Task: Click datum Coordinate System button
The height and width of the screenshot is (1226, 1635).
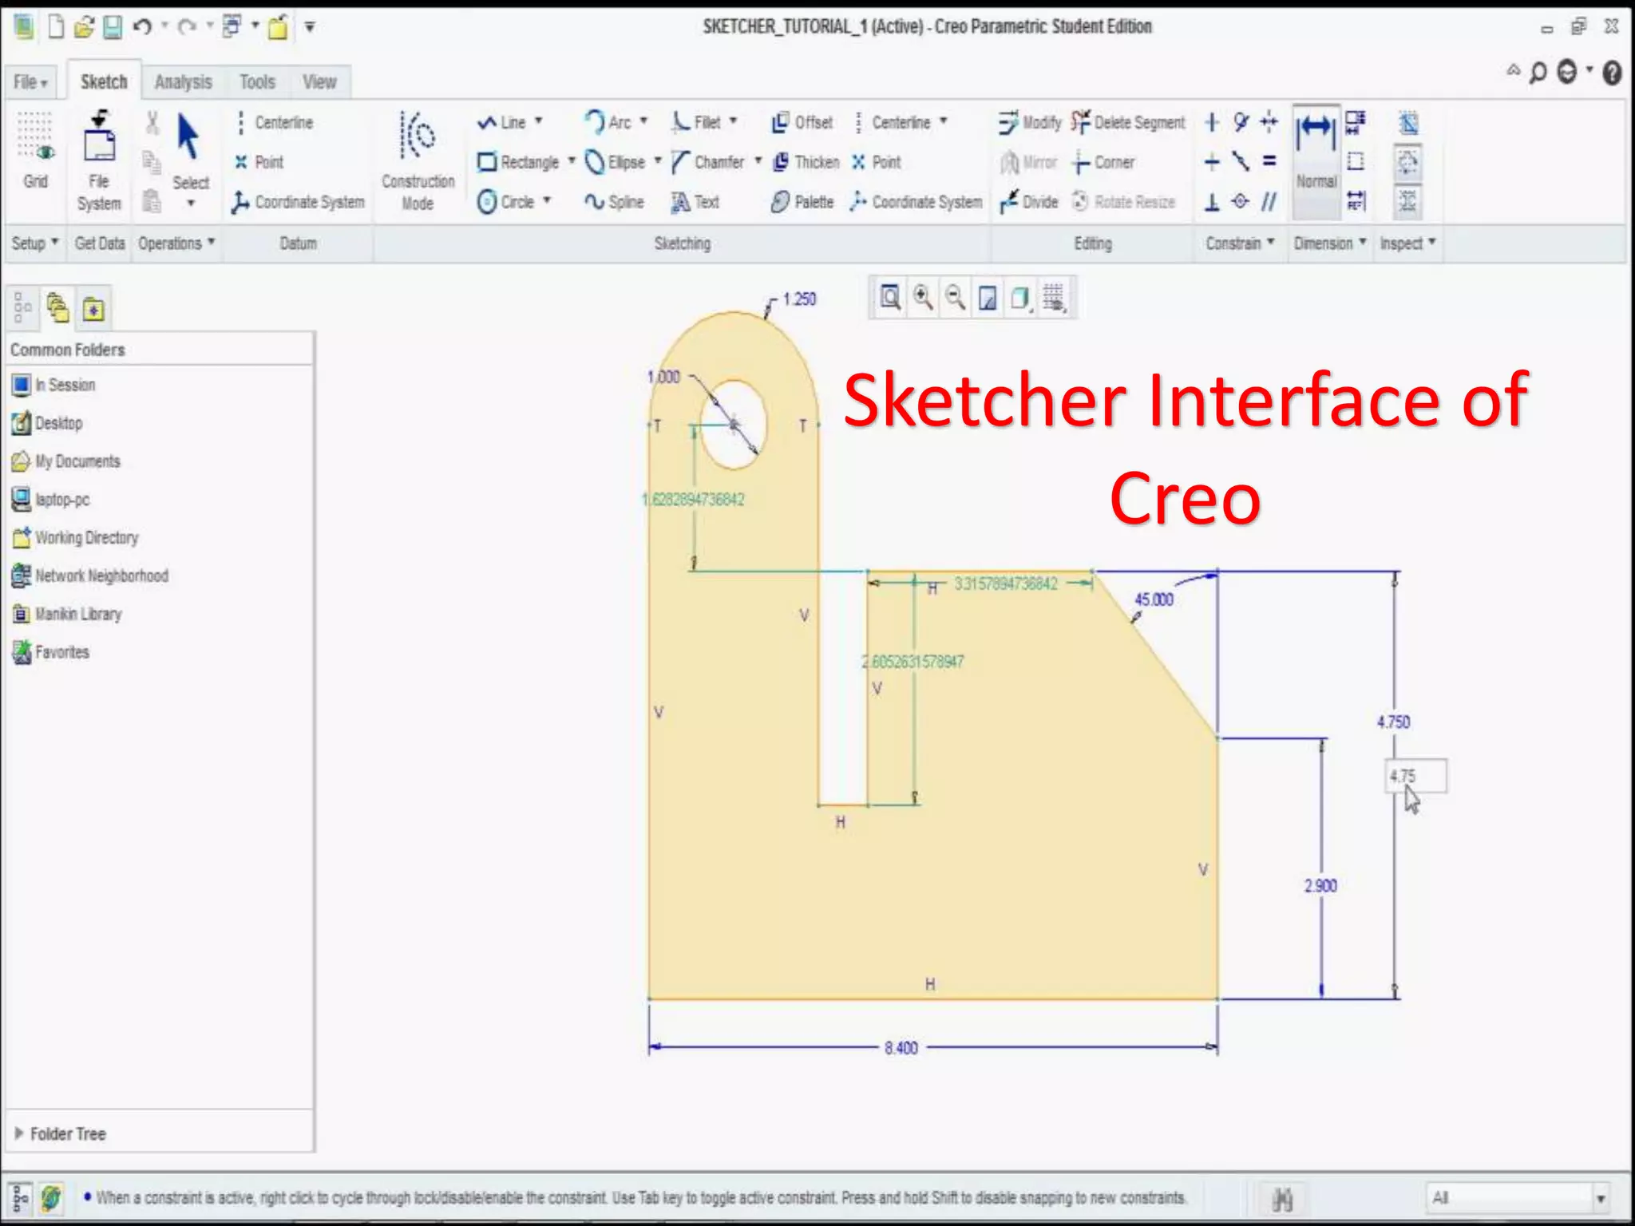Action: point(298,202)
